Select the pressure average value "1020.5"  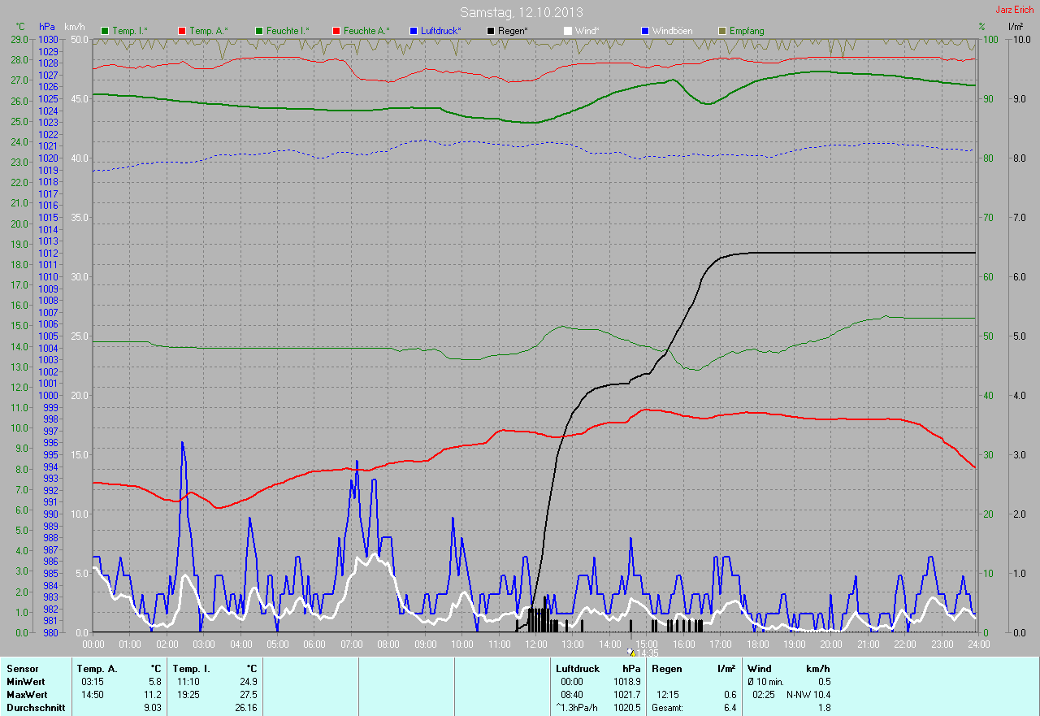[626, 708]
